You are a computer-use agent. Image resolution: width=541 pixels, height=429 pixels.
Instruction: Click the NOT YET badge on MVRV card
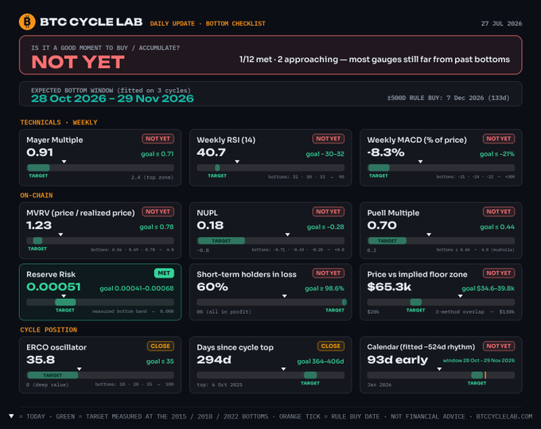[x=158, y=211]
